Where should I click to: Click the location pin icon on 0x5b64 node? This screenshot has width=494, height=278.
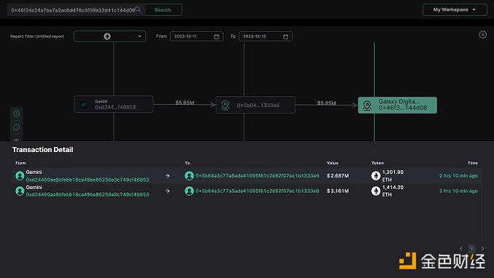[x=225, y=105]
